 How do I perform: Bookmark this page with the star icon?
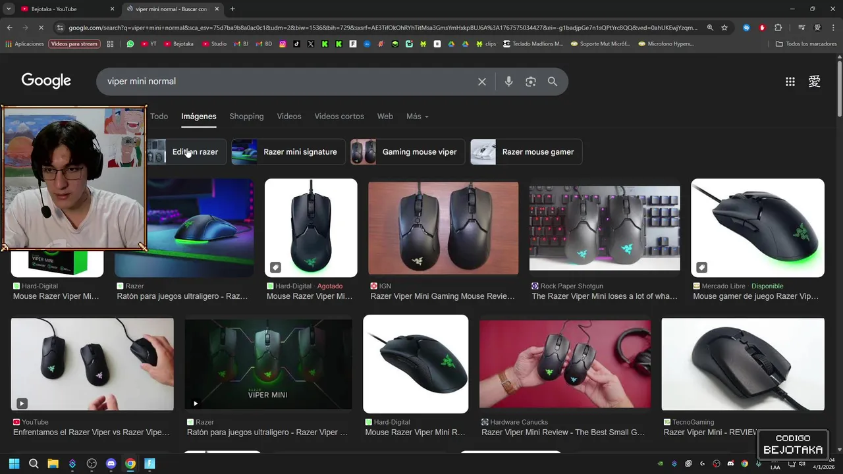click(x=724, y=28)
